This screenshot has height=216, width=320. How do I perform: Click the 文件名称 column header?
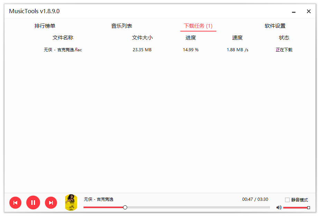[63, 38]
